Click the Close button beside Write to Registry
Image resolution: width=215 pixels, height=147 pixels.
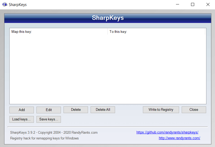pos(194,110)
